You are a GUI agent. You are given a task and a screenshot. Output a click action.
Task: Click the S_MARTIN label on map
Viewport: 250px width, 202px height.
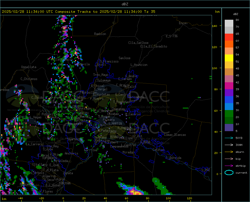tap(115, 124)
